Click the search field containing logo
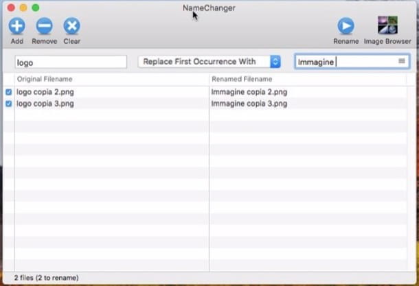This screenshot has height=286, width=419. (x=70, y=62)
